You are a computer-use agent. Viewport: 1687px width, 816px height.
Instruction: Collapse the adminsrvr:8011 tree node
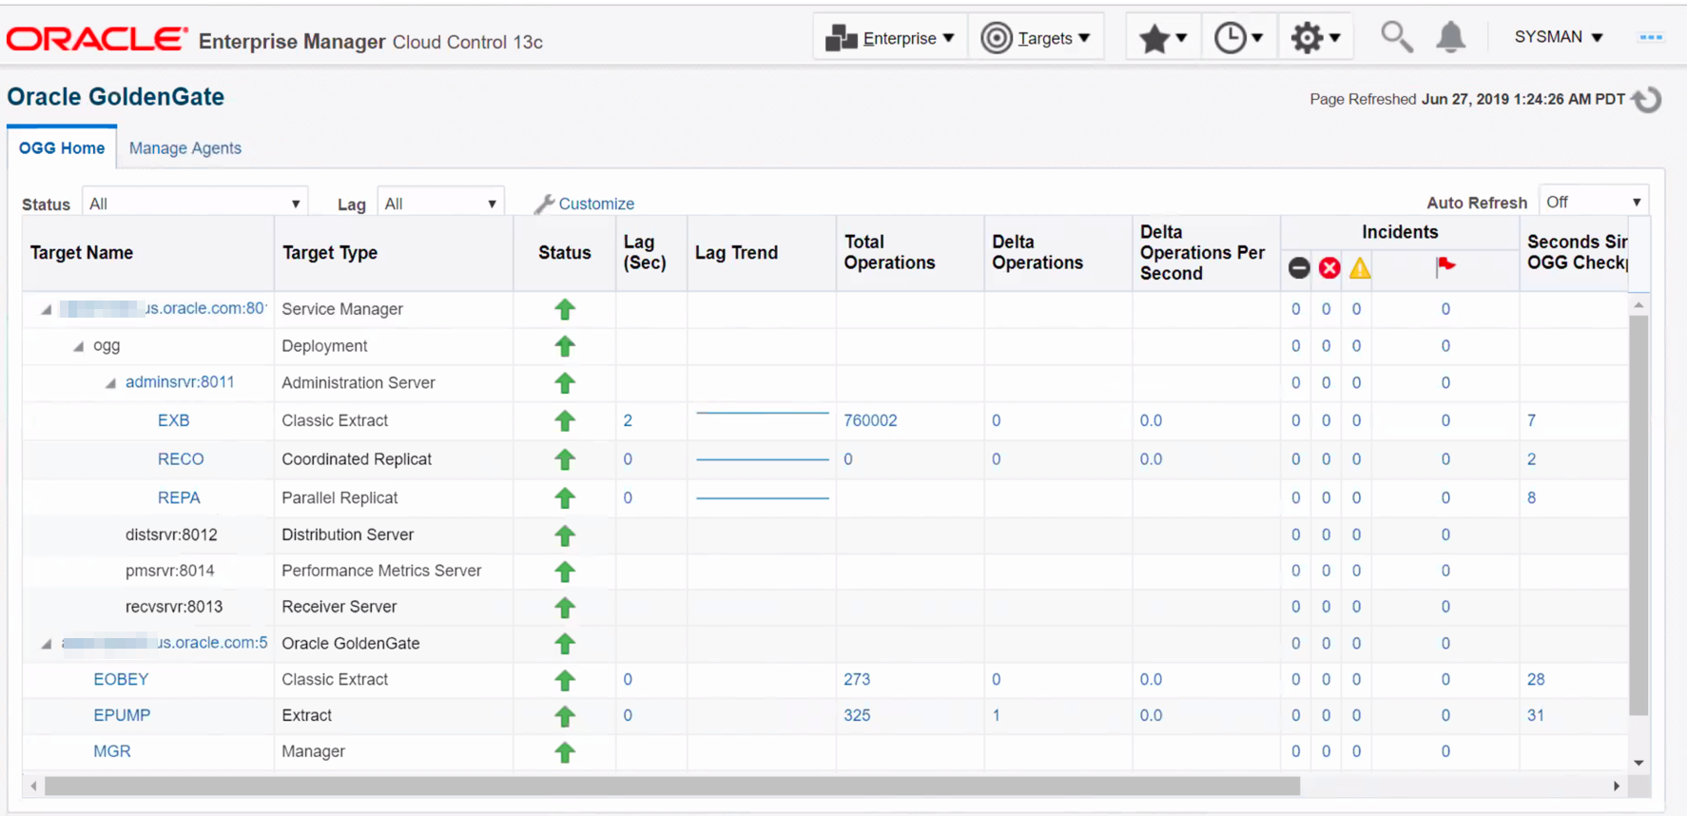point(110,383)
